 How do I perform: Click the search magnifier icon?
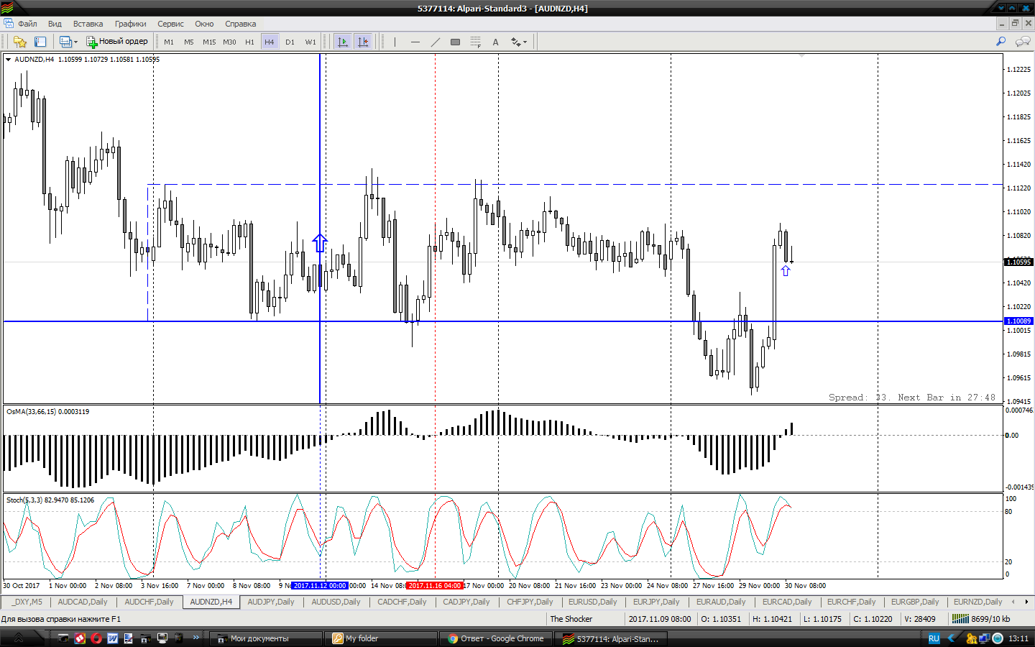click(x=1000, y=42)
